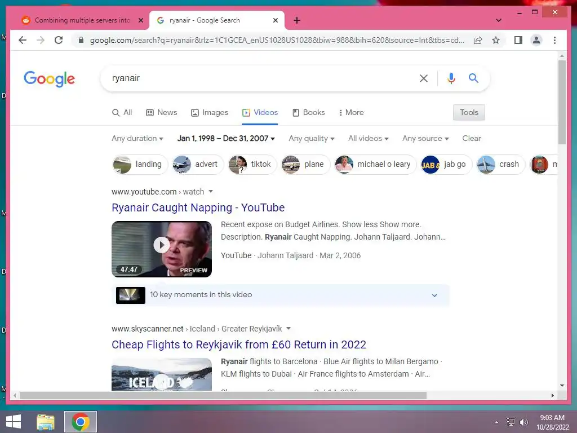577x433 pixels.
Task: Open the More search categories menu
Action: tap(352, 112)
